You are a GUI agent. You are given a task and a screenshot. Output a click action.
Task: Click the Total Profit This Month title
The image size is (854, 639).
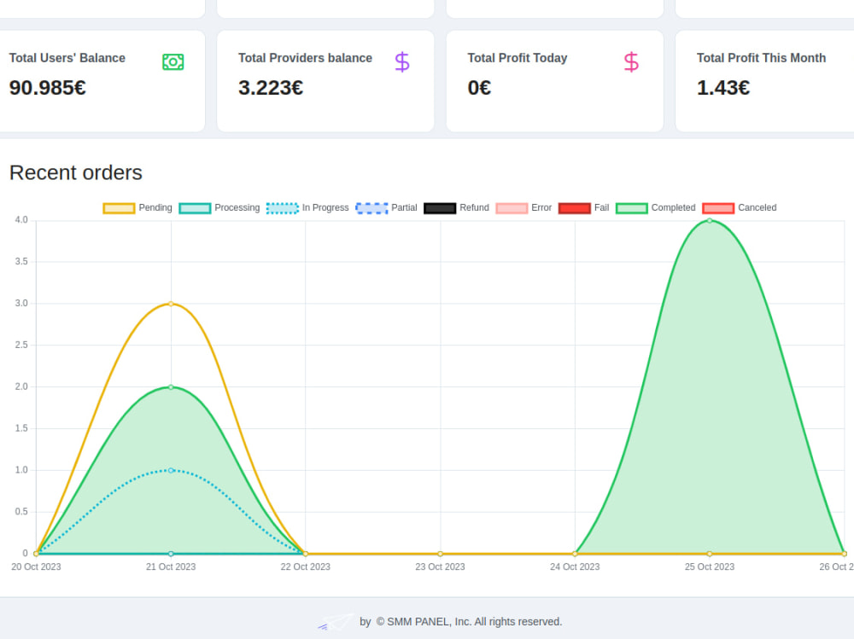point(762,58)
